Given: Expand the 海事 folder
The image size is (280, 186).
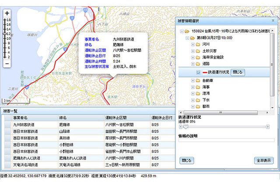Looking at the screenshot, I should coord(193,87).
